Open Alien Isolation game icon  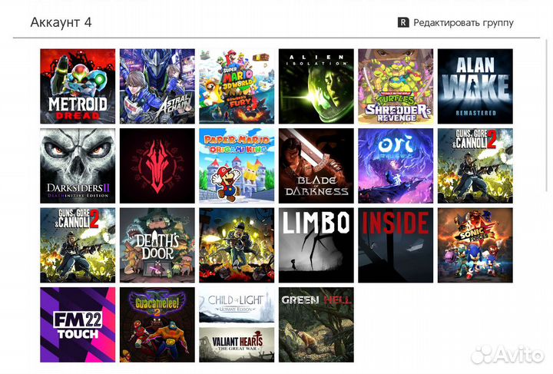tap(316, 86)
